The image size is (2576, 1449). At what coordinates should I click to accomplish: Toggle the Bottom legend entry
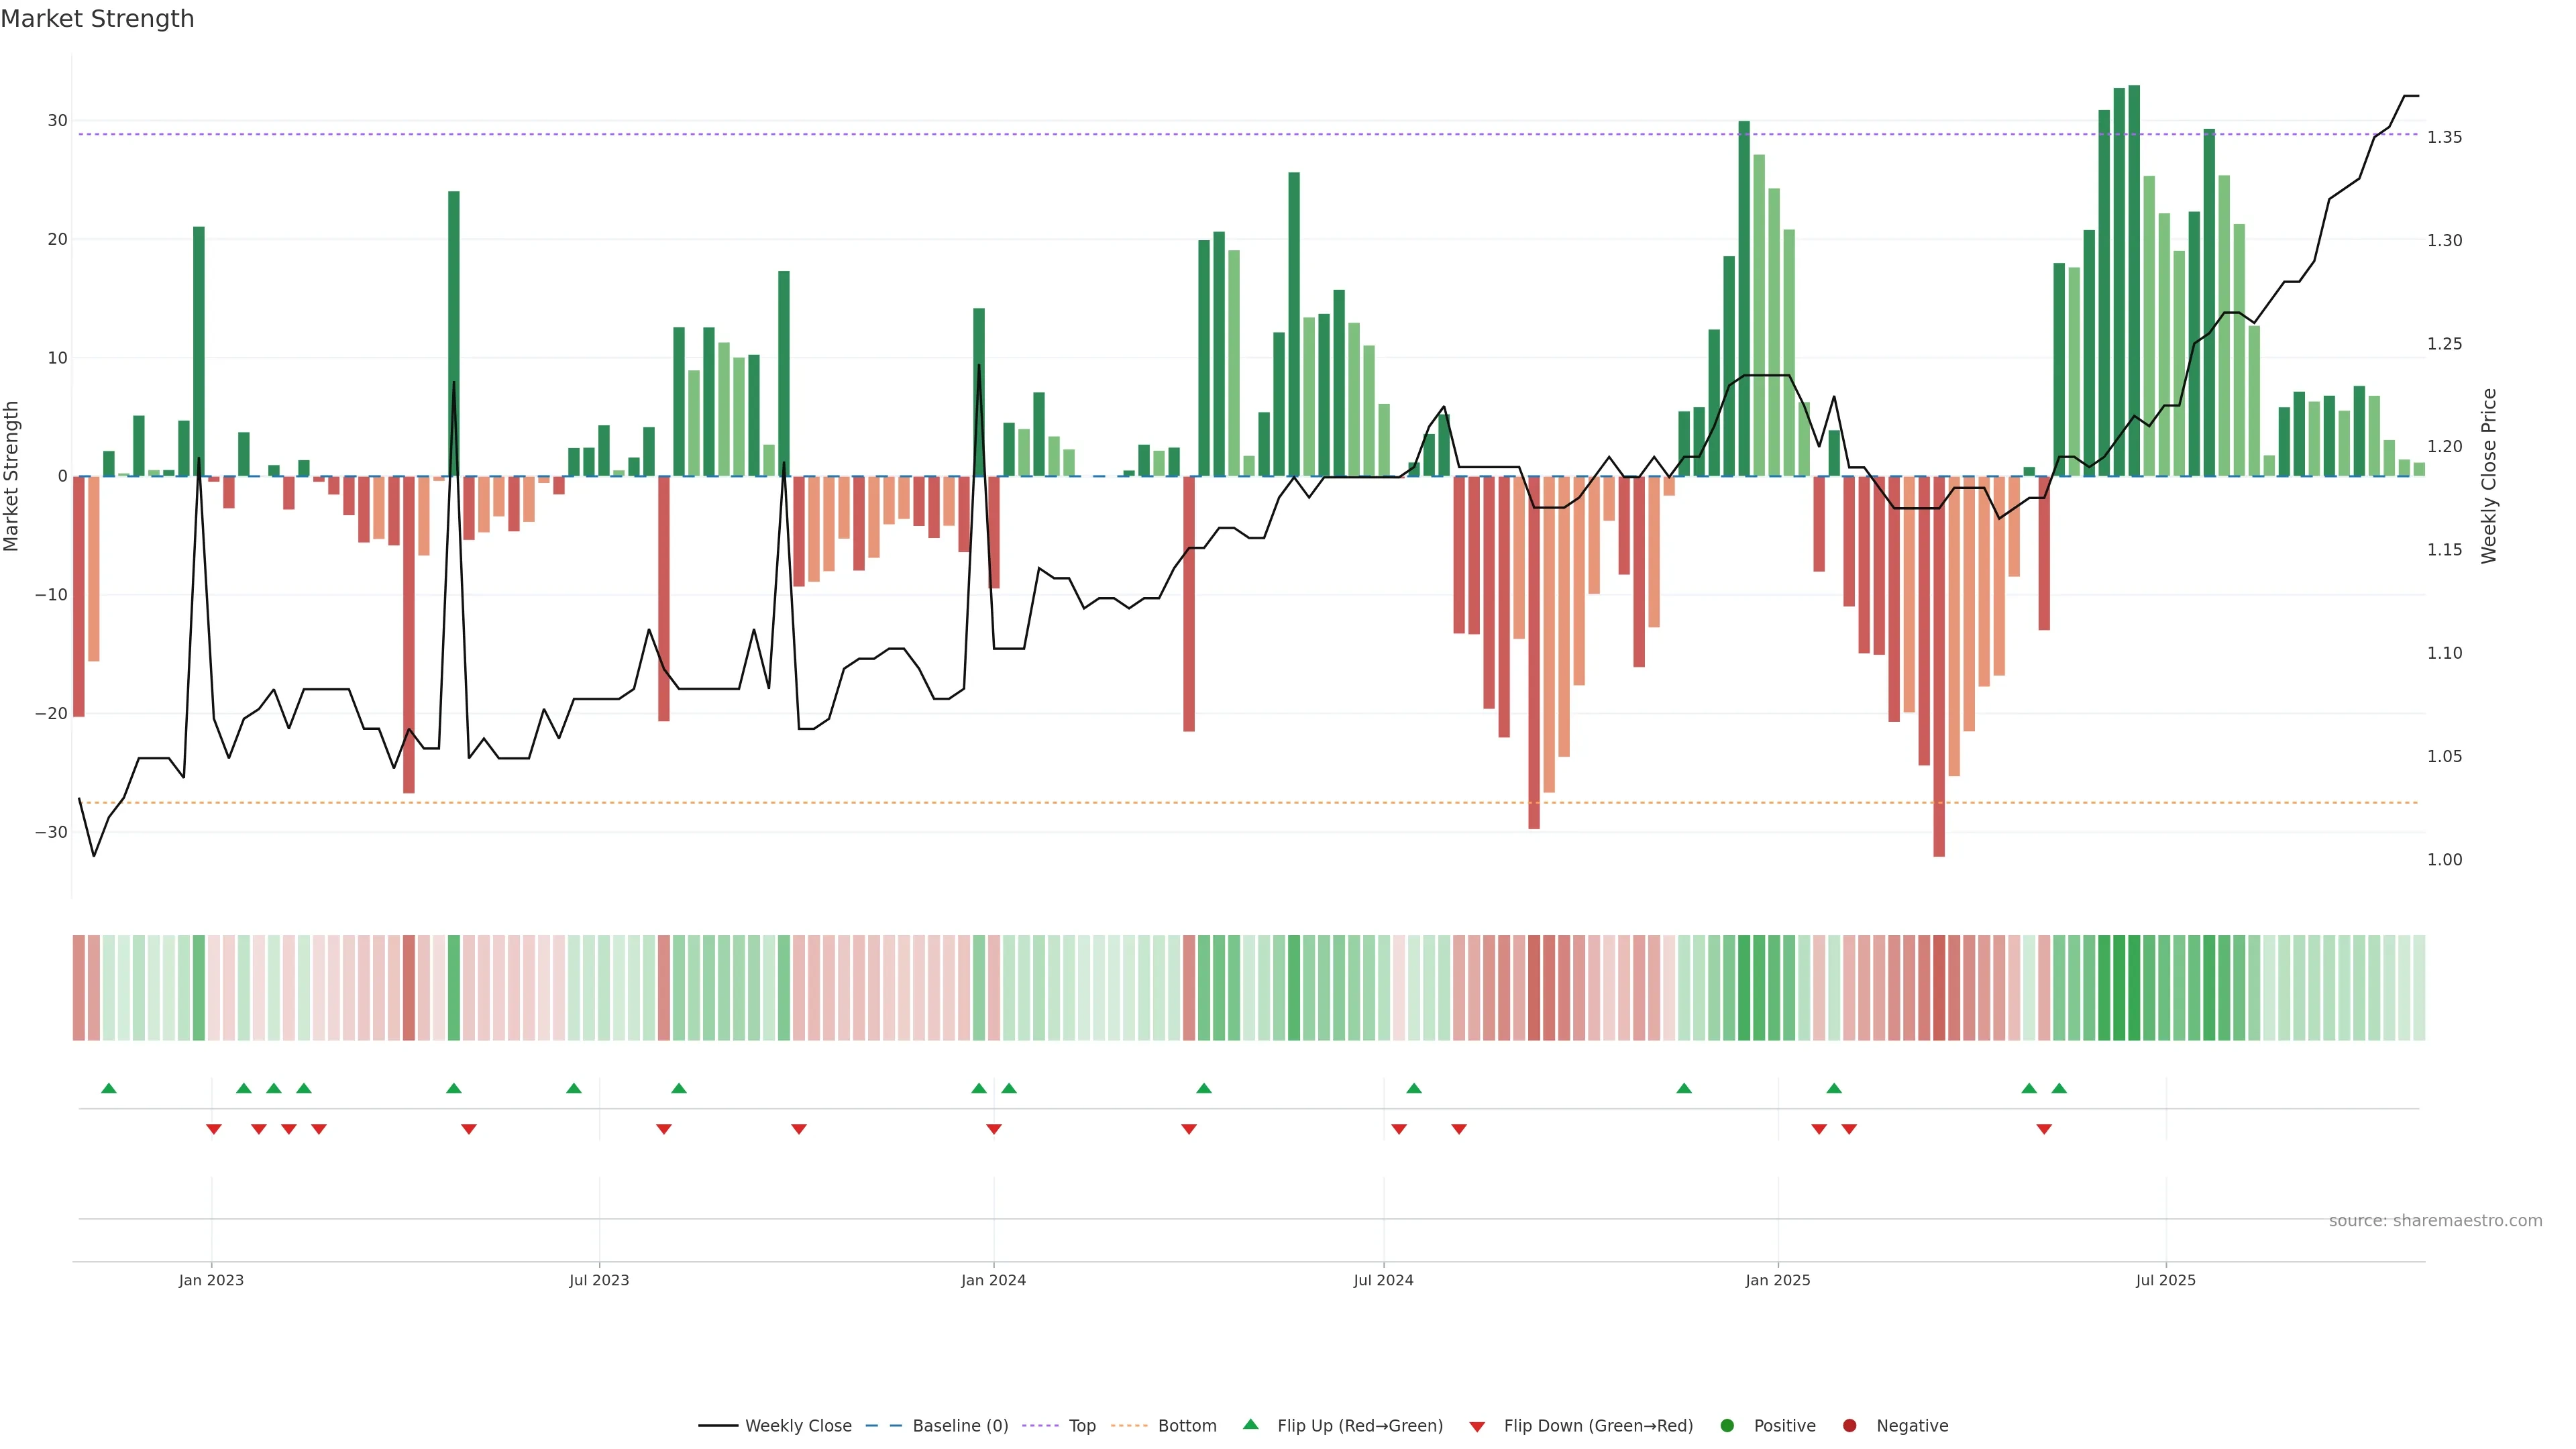(1187, 1426)
